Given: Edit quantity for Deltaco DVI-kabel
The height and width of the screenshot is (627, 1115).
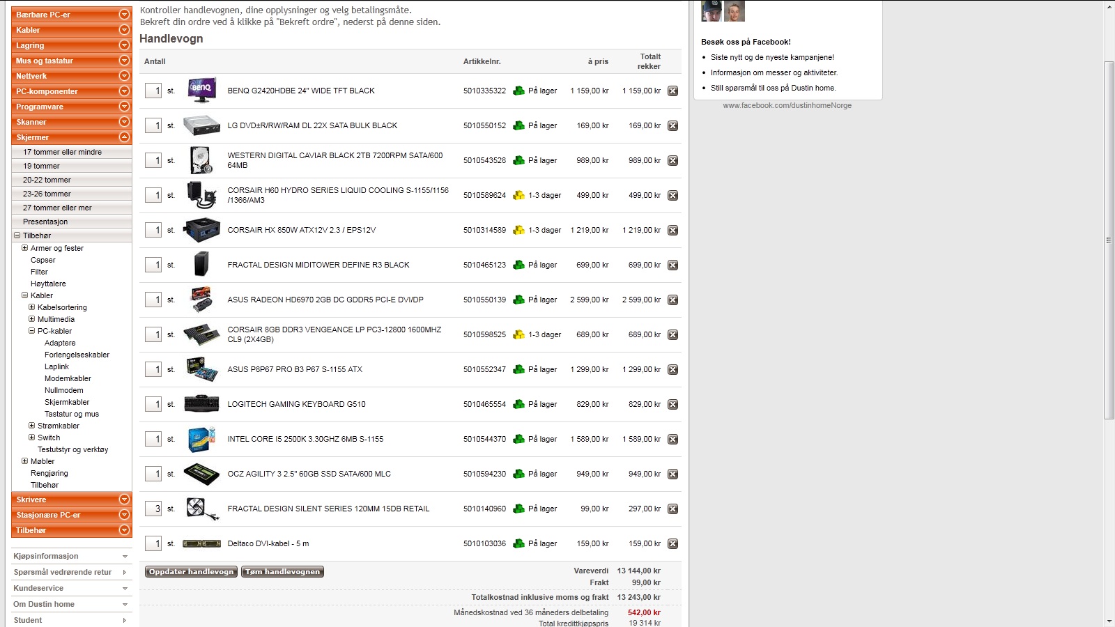Looking at the screenshot, I should [x=153, y=543].
